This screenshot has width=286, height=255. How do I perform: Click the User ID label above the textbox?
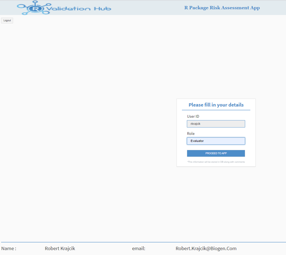193,116
